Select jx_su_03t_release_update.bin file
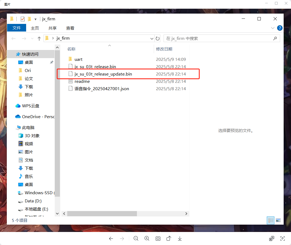This screenshot has width=291, height=245. click(103, 74)
